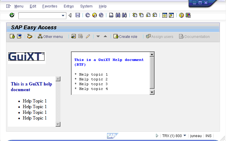Click the Create New Session icon

(165, 15)
